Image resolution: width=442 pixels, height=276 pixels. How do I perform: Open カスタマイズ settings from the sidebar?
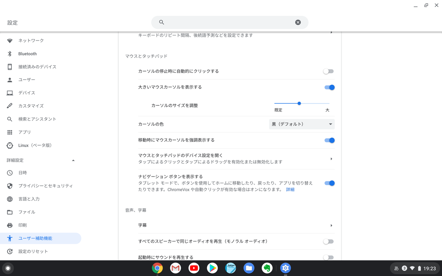pos(30,106)
